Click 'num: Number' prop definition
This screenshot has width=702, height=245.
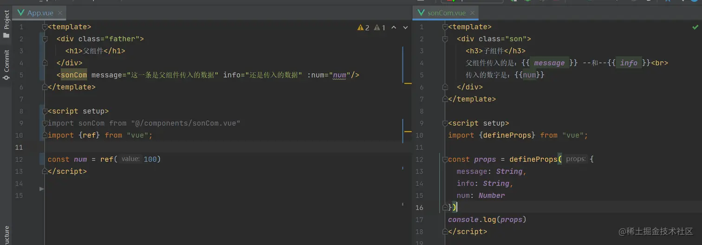click(481, 196)
